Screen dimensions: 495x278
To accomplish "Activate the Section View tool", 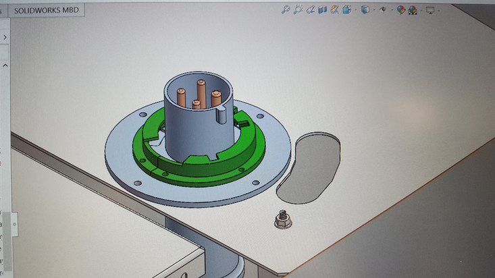I will tap(322, 10).
